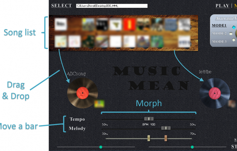Screen dimensions: 237x151
Task: Click the SELECT label to choose folder
Action: coord(62,5)
